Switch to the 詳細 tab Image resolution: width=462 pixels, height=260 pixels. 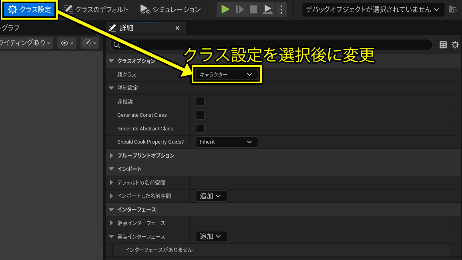tap(146, 28)
